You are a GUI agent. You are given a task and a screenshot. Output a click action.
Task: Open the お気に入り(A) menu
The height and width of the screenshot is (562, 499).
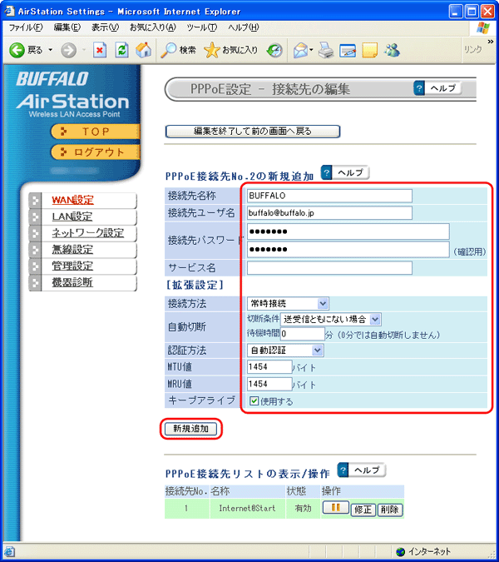153,27
